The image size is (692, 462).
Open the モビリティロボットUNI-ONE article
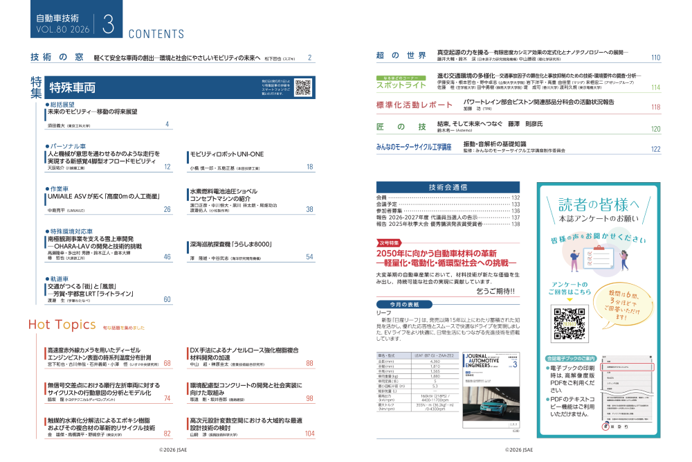[227, 154]
